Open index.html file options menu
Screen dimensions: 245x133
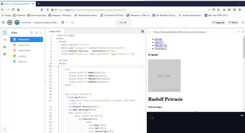(x=41, y=39)
